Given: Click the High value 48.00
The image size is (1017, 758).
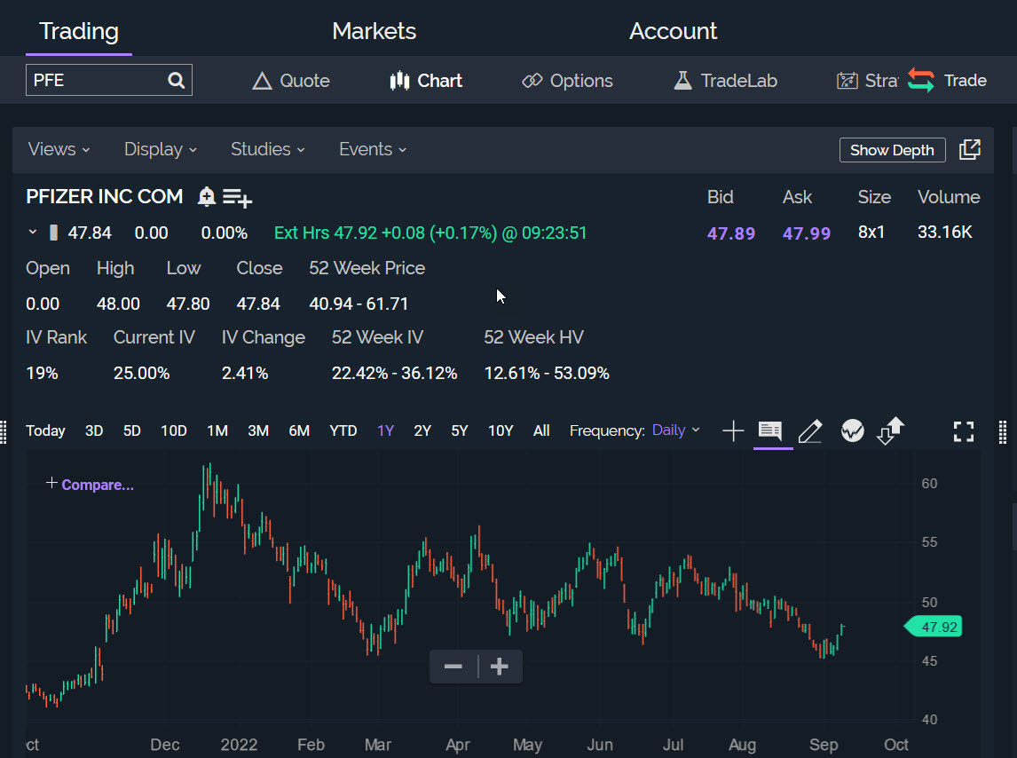Looking at the screenshot, I should coord(118,304).
